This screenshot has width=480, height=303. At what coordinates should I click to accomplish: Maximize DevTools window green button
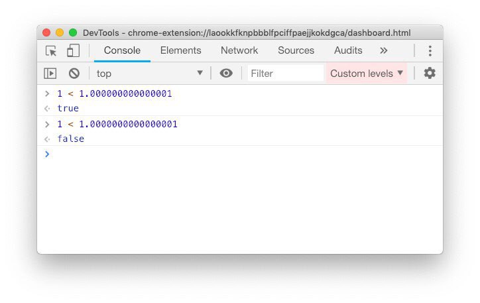pyautogui.click(x=73, y=32)
